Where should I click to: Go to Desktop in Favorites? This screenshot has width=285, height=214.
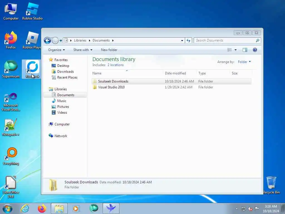point(60,66)
